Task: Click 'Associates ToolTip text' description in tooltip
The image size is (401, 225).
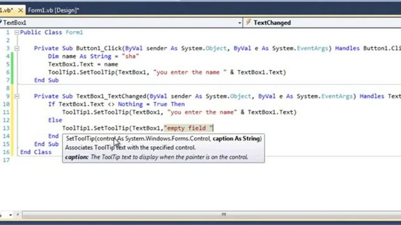Action: [x=130, y=147]
